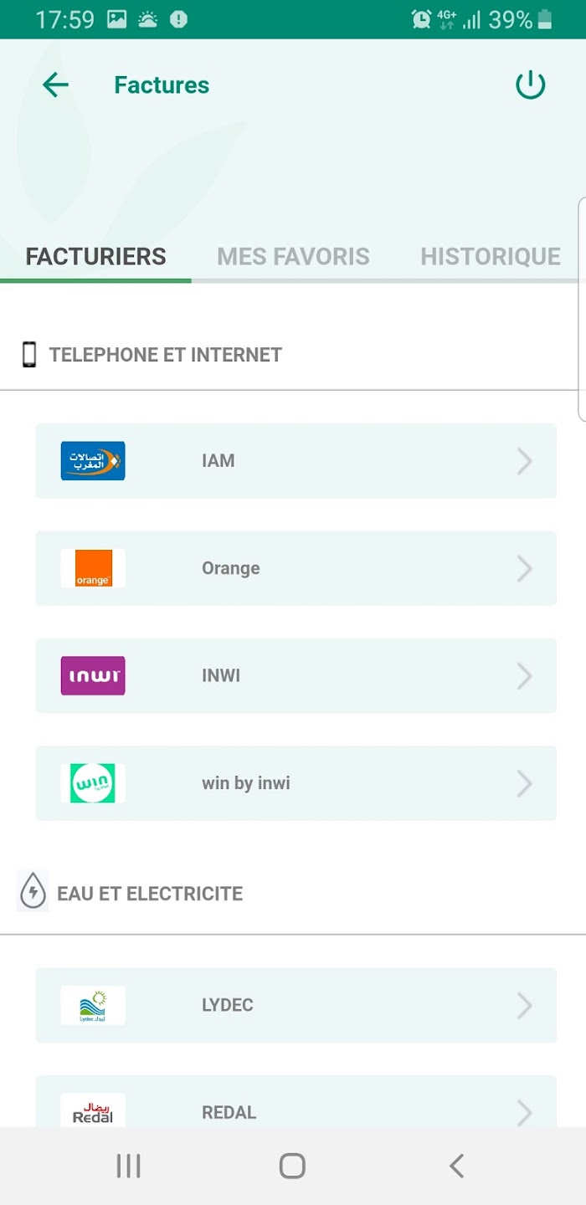Tap the power logout icon

(x=530, y=85)
